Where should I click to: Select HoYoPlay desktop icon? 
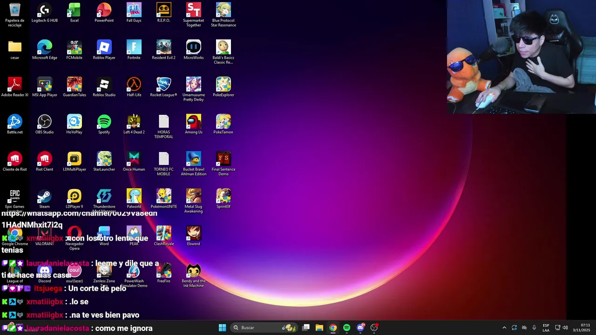74,125
